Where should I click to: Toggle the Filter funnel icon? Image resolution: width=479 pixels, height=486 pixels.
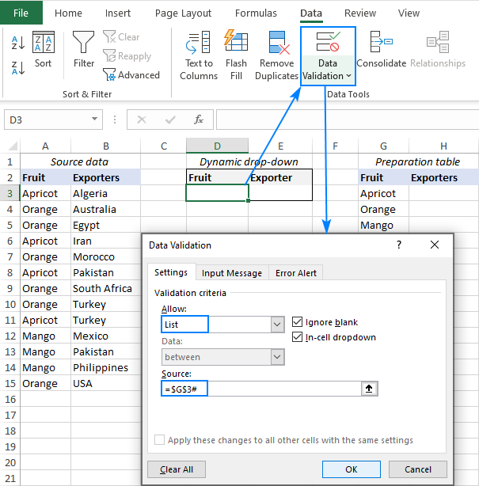84,50
